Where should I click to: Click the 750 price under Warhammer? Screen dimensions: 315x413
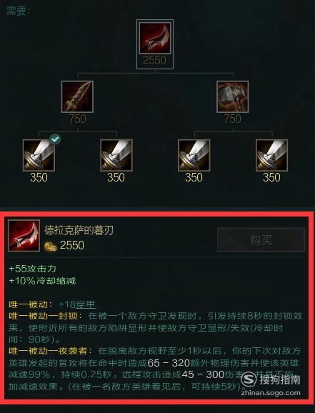click(x=233, y=119)
